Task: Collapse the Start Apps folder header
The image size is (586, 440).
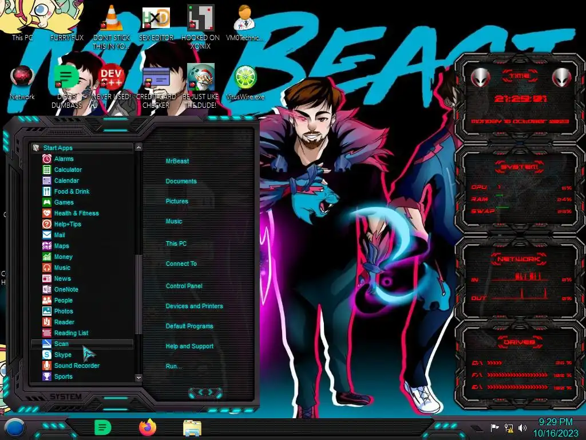Action: (x=82, y=148)
